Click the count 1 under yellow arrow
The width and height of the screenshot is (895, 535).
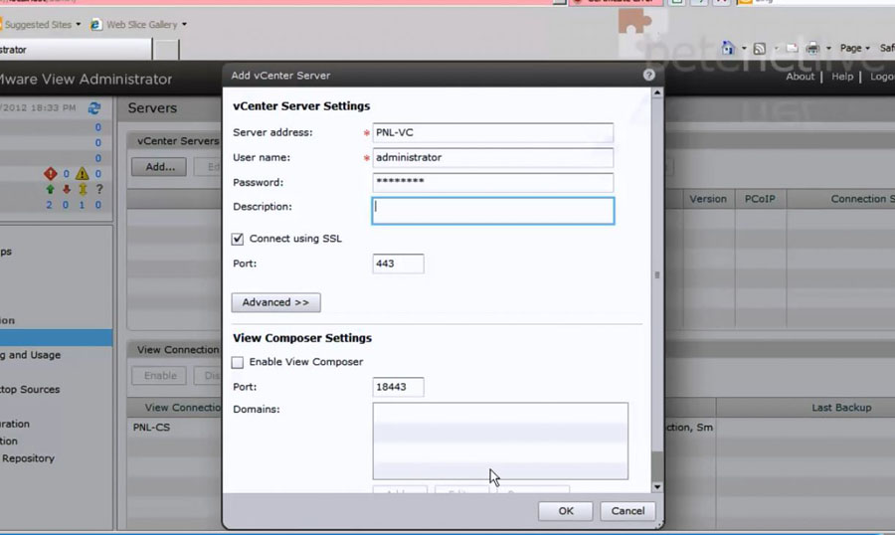[82, 205]
